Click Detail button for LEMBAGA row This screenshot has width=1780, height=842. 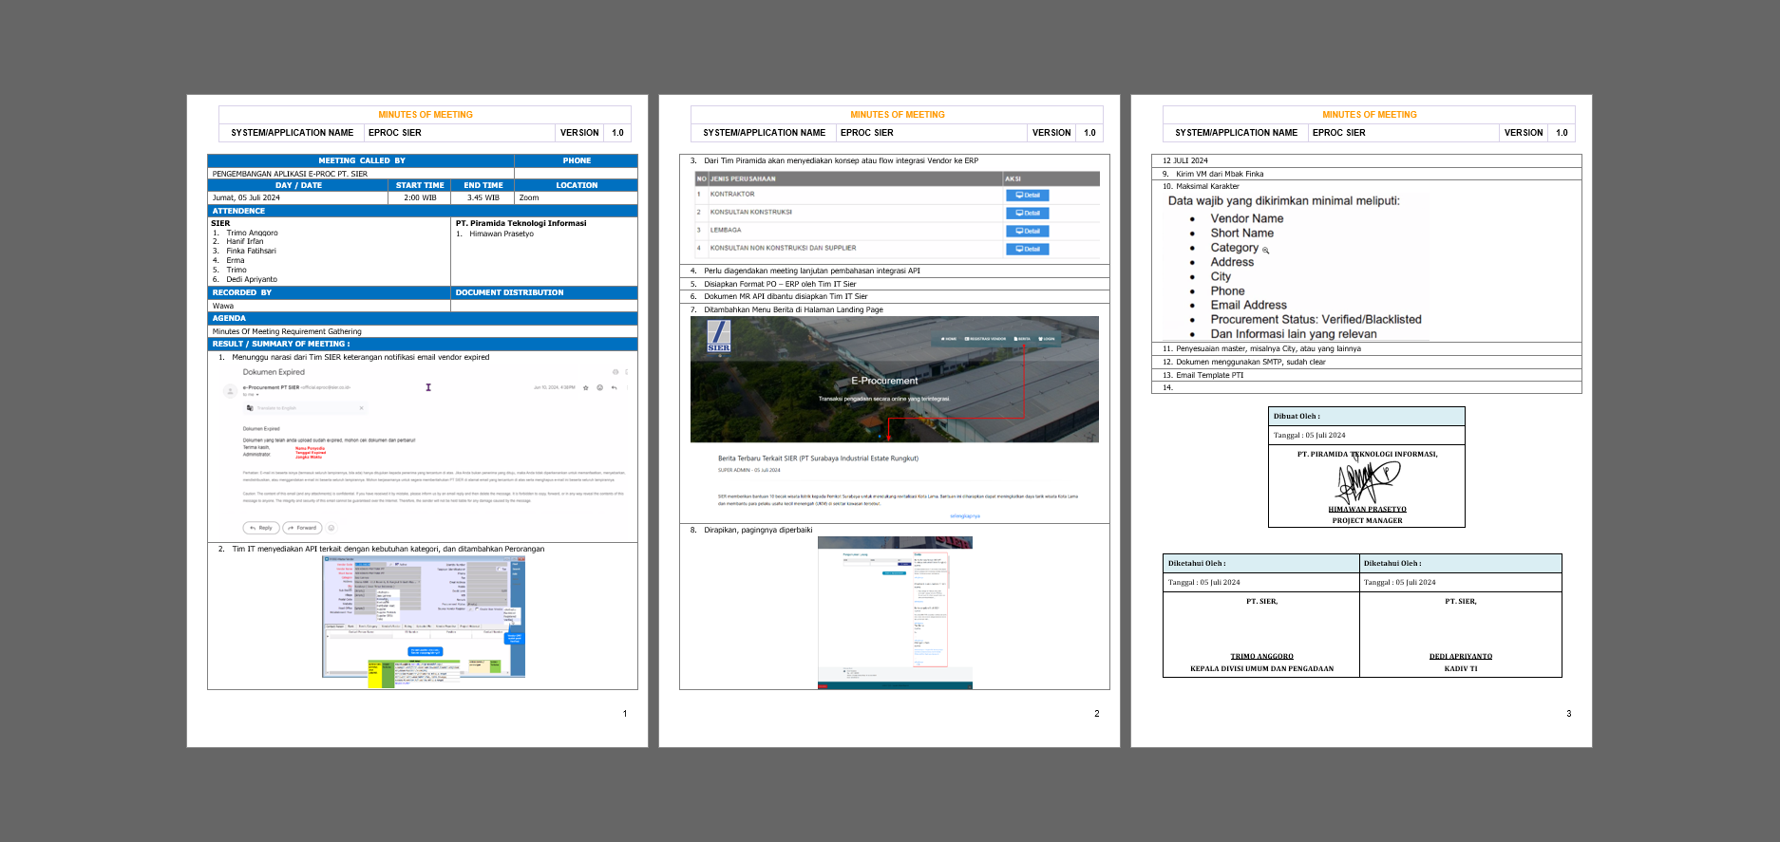tap(1027, 232)
